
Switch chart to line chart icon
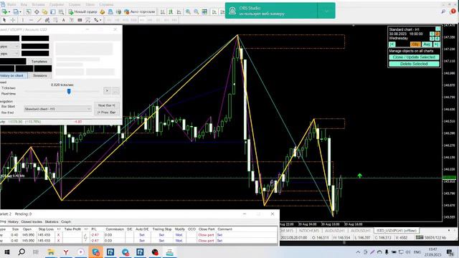click(179, 11)
